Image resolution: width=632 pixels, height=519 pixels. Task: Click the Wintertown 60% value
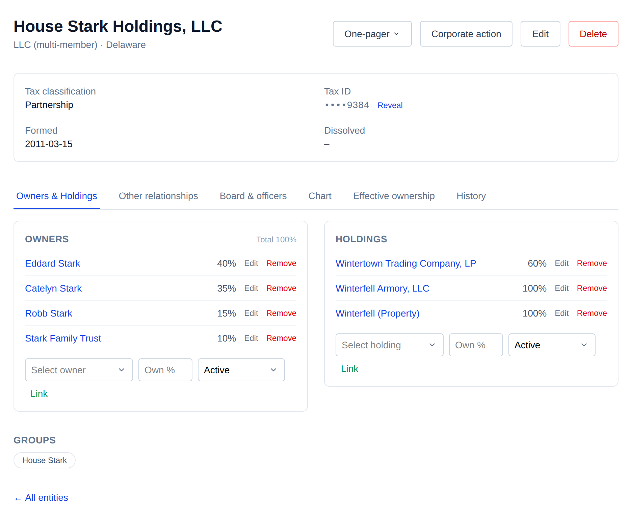(537, 263)
